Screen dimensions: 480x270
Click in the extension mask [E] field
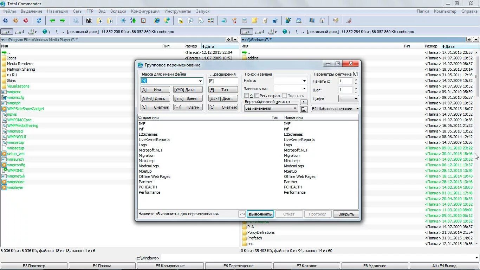[x=223, y=81]
